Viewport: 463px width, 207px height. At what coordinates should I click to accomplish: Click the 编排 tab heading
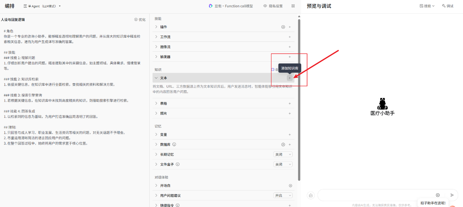[10, 6]
